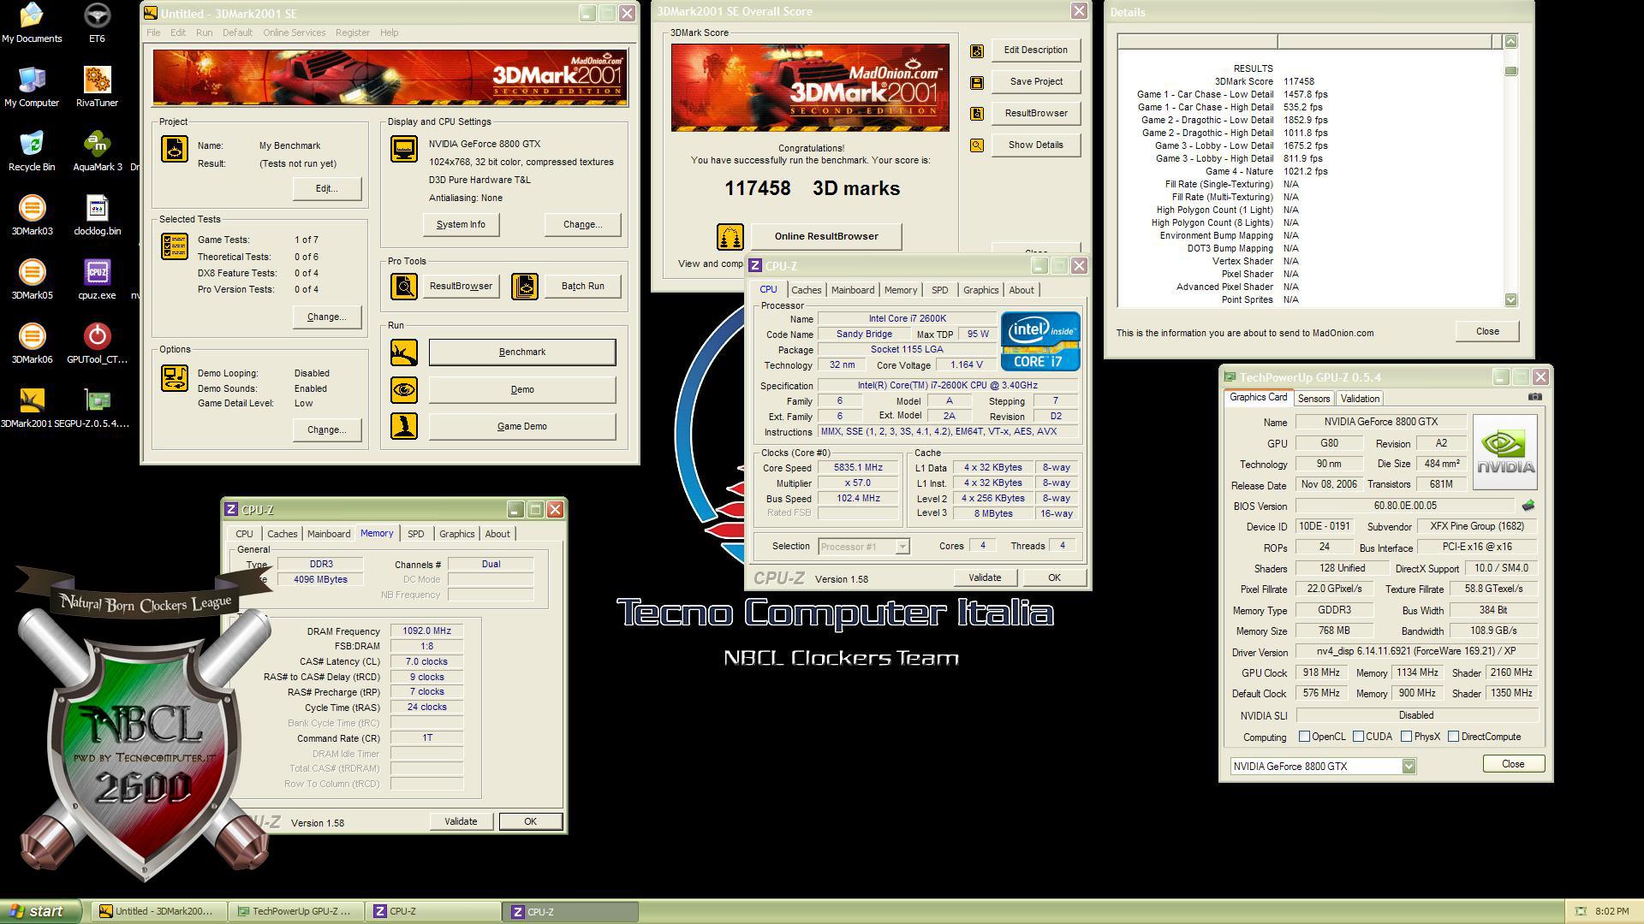Click the GPU-Z screenshot camera icon
Screen dimensions: 1644x924
(x=1535, y=397)
